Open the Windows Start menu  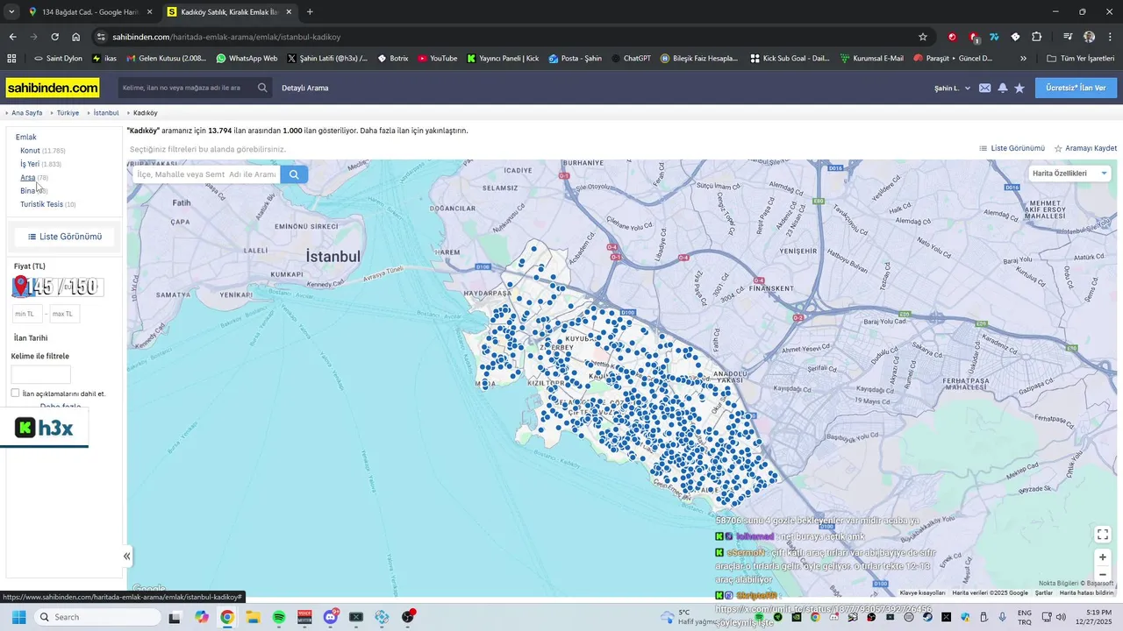point(18,617)
